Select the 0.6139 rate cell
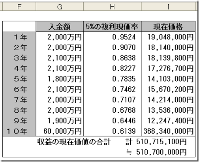This screenshot has height=162, width=199. click(112, 131)
